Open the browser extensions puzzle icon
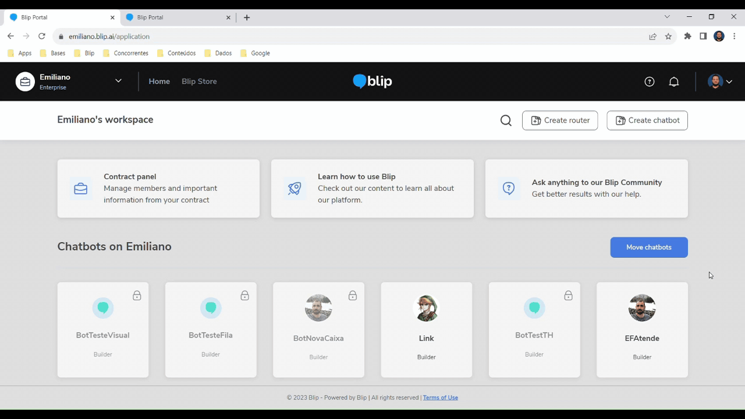This screenshot has width=745, height=419. point(687,36)
